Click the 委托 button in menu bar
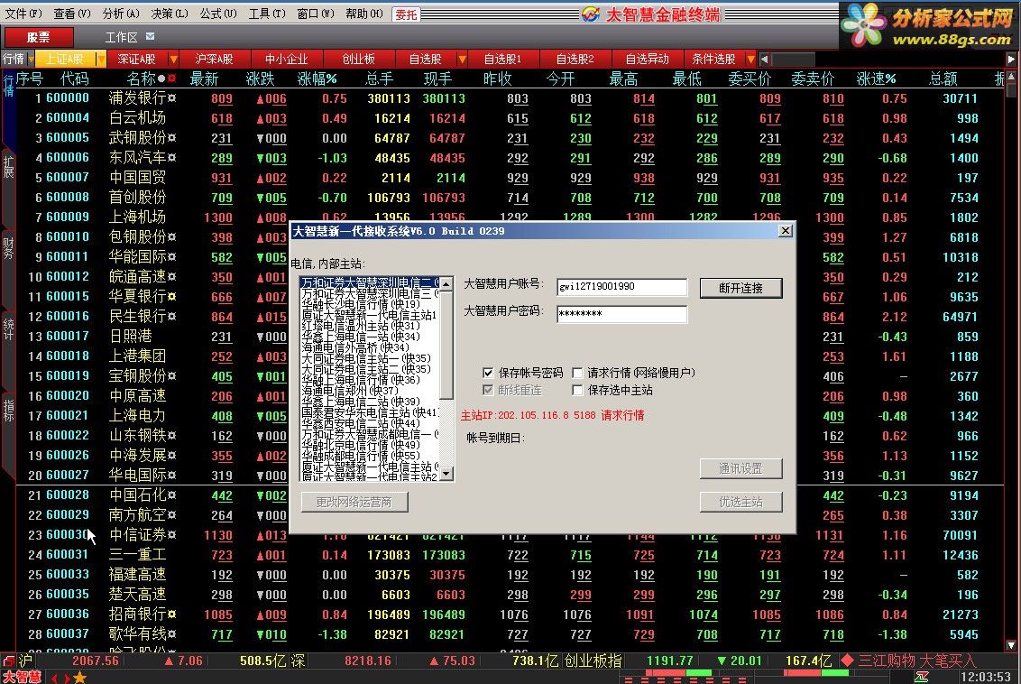 (406, 14)
